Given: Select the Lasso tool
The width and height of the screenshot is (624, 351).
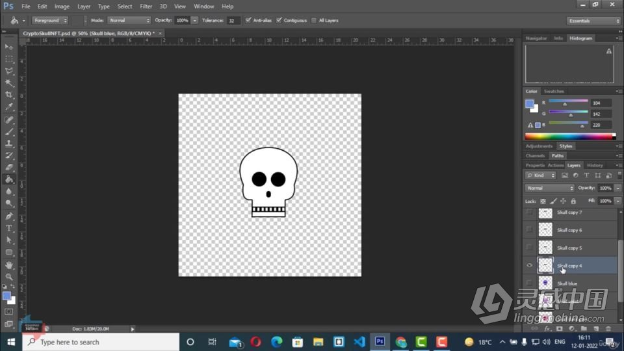Looking at the screenshot, I should tap(8, 71).
